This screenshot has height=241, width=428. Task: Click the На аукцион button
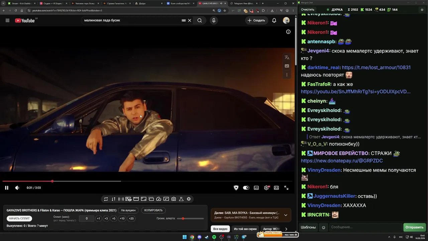point(128,210)
